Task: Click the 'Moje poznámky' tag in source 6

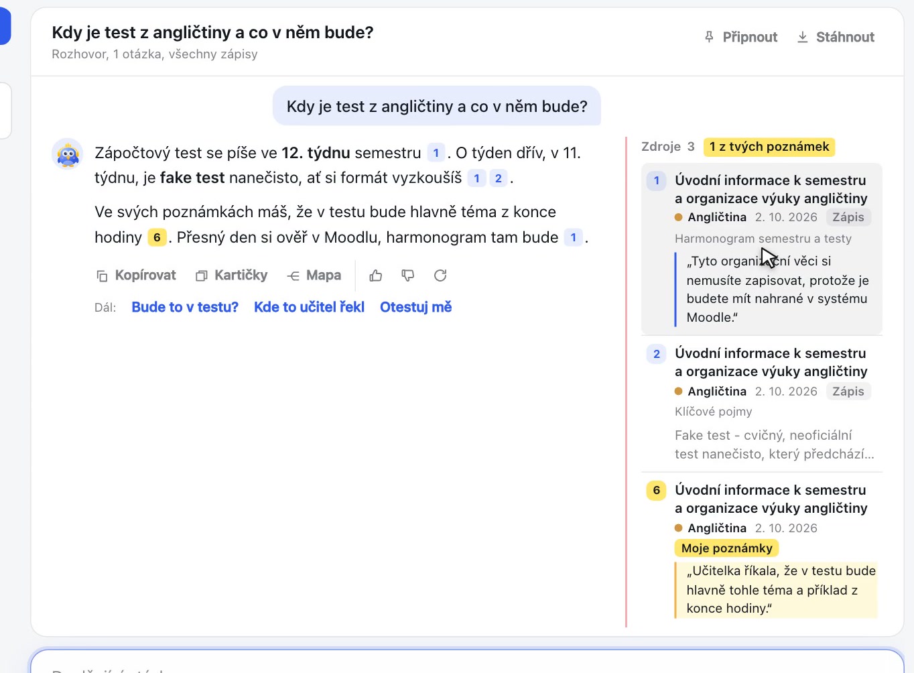Action: pos(727,548)
